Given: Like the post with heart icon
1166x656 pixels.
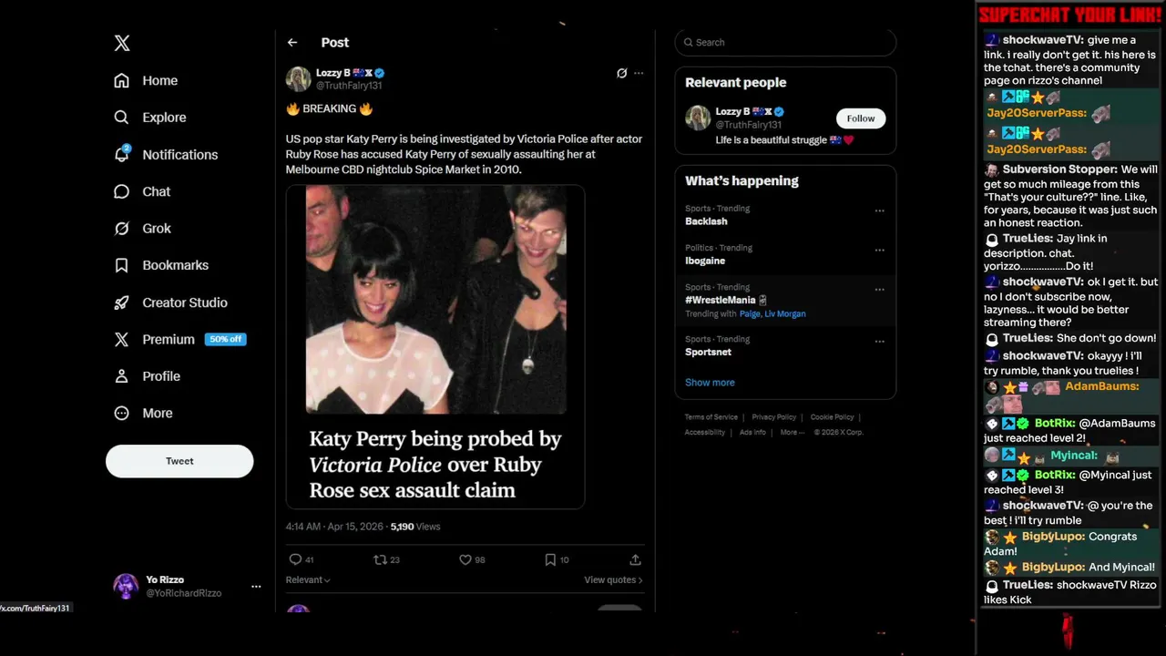Looking at the screenshot, I should pos(465,559).
